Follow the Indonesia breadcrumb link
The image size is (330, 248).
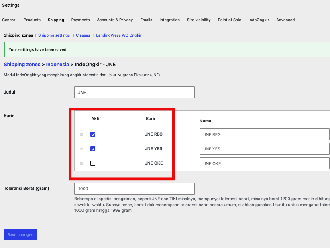click(x=57, y=64)
